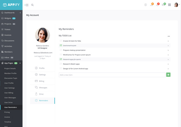
Task: Select the Reminders account tab
Action: [43, 101]
